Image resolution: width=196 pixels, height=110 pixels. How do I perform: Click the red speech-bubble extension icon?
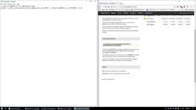[x=184, y=7]
